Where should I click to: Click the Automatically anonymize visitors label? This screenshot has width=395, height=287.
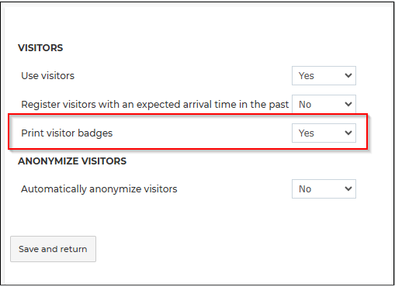[99, 189]
